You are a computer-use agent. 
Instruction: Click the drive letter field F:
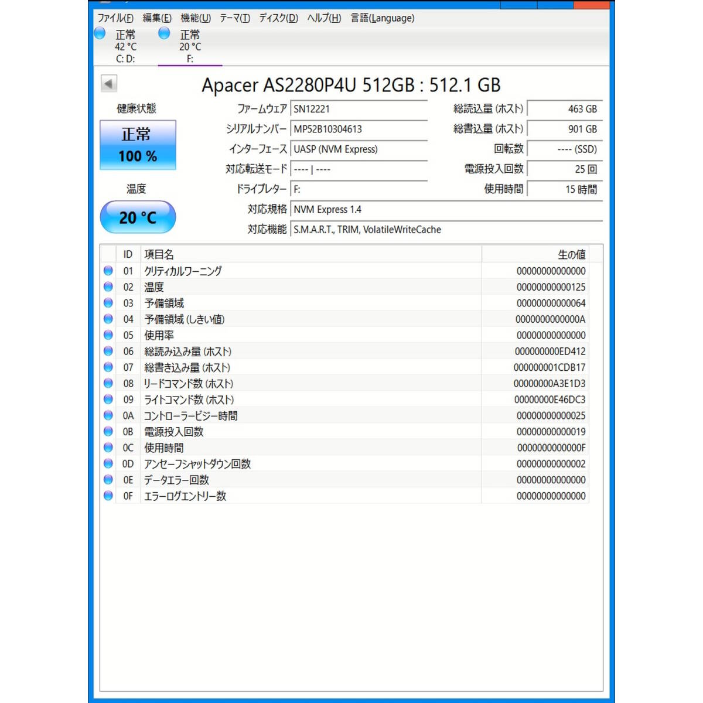(359, 189)
